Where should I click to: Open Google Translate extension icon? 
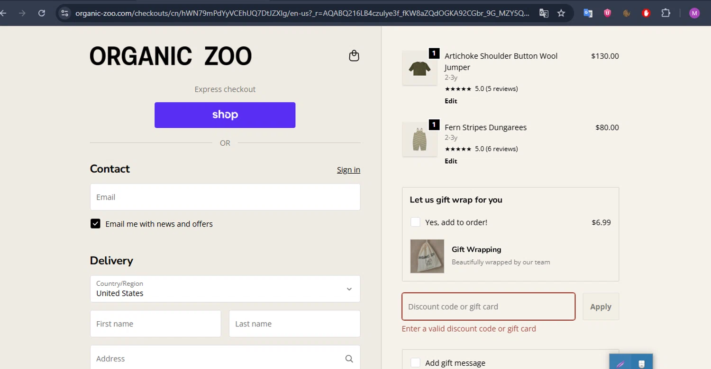588,13
